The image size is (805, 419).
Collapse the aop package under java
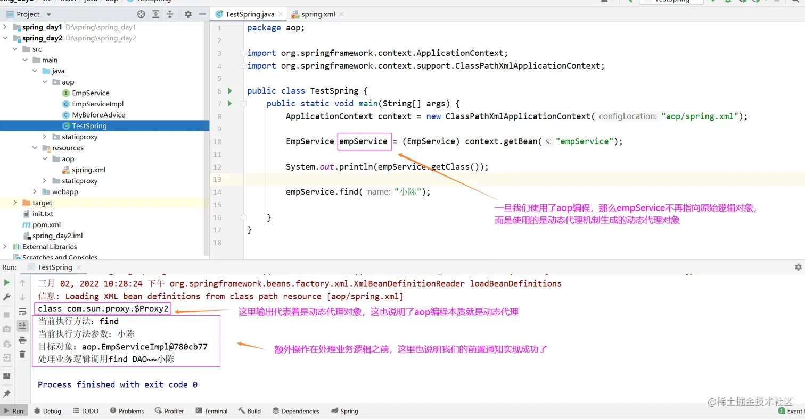[x=45, y=82]
